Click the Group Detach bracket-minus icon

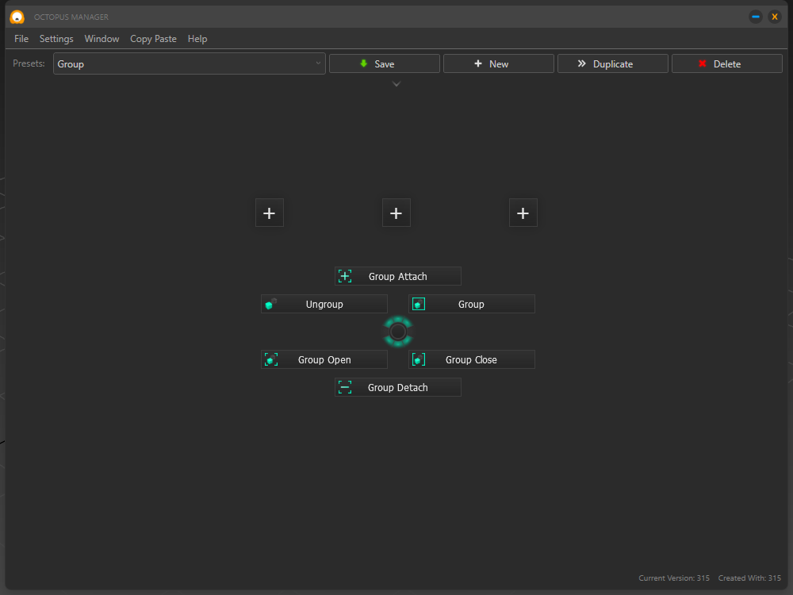click(345, 388)
